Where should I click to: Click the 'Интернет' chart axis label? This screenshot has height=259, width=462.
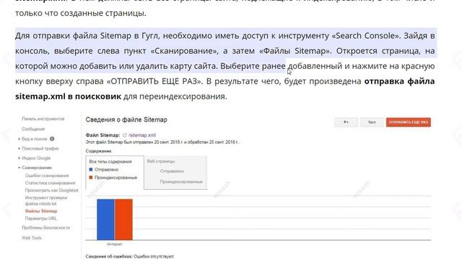[x=115, y=244]
